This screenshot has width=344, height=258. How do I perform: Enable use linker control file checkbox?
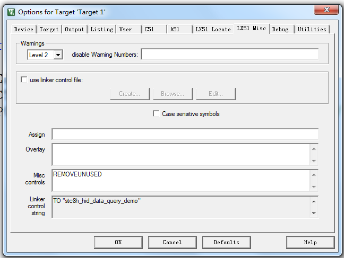tap(24, 79)
